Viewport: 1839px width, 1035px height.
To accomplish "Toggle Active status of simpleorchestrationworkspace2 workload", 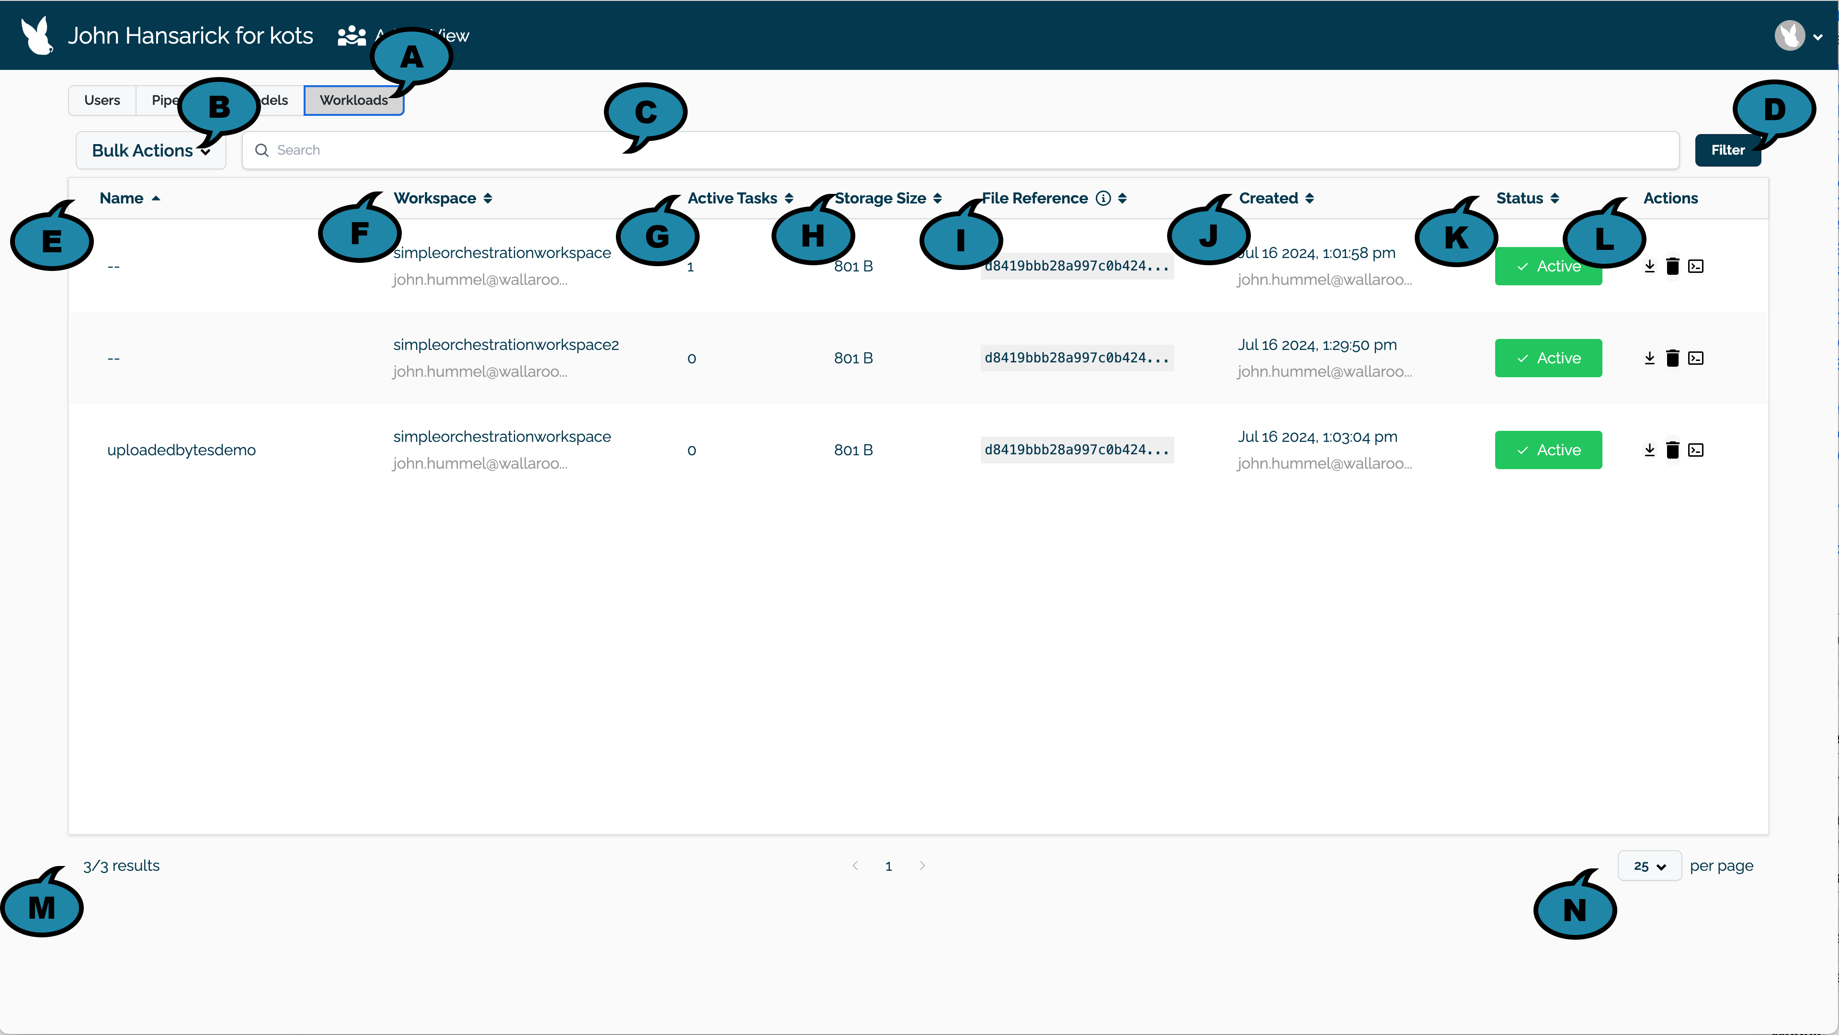I will pos(1548,358).
